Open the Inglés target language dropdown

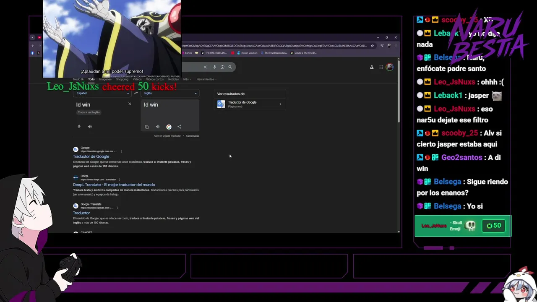170,93
